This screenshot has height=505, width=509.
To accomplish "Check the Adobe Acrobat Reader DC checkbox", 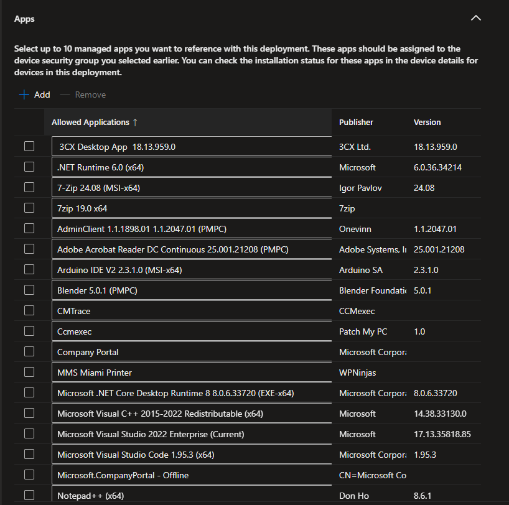I will (x=29, y=249).
